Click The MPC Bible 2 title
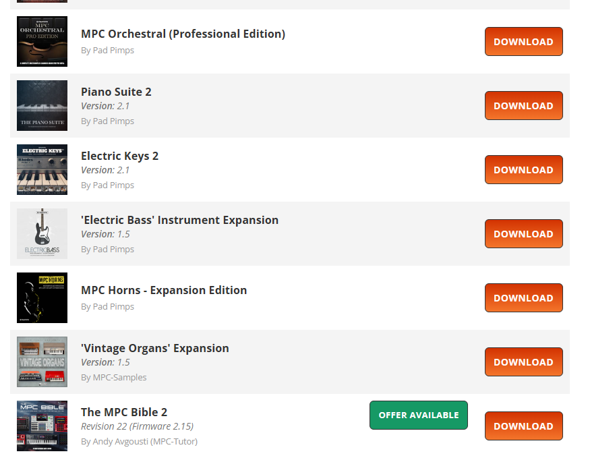The image size is (590, 460). point(124,412)
